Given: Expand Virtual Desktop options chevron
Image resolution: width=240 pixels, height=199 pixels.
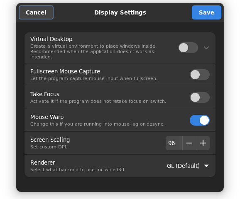Looking at the screenshot, I should coord(206,48).
